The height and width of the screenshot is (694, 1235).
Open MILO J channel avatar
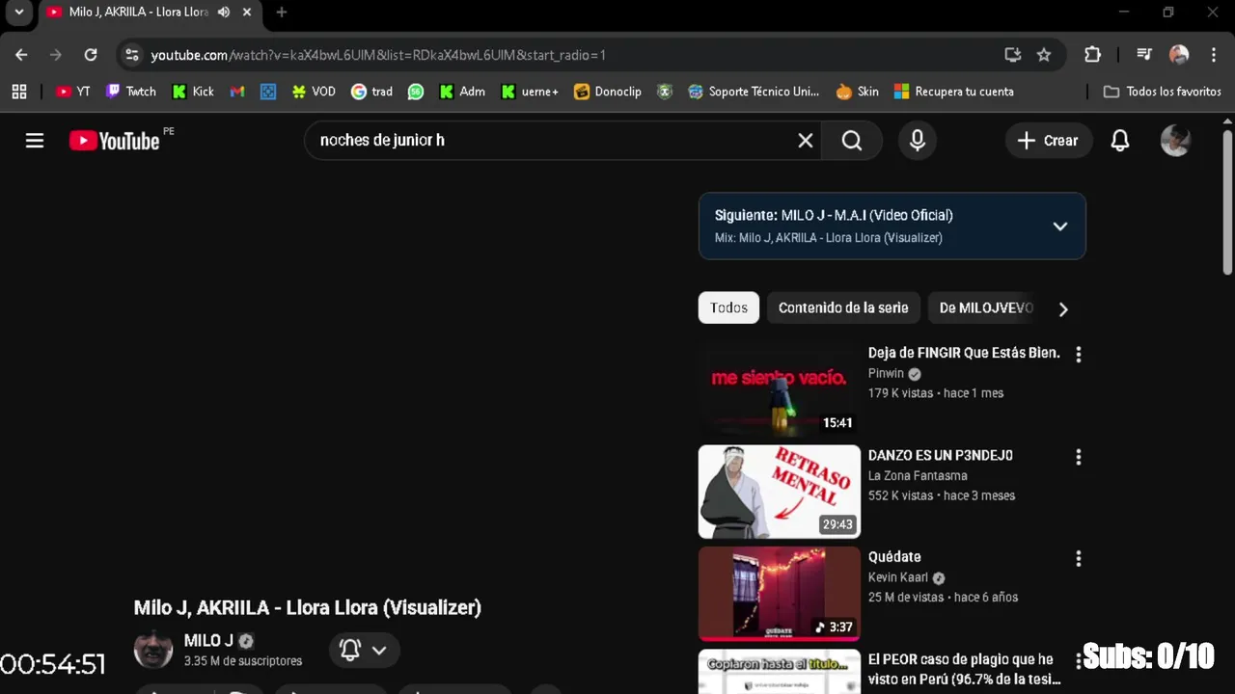pos(152,650)
